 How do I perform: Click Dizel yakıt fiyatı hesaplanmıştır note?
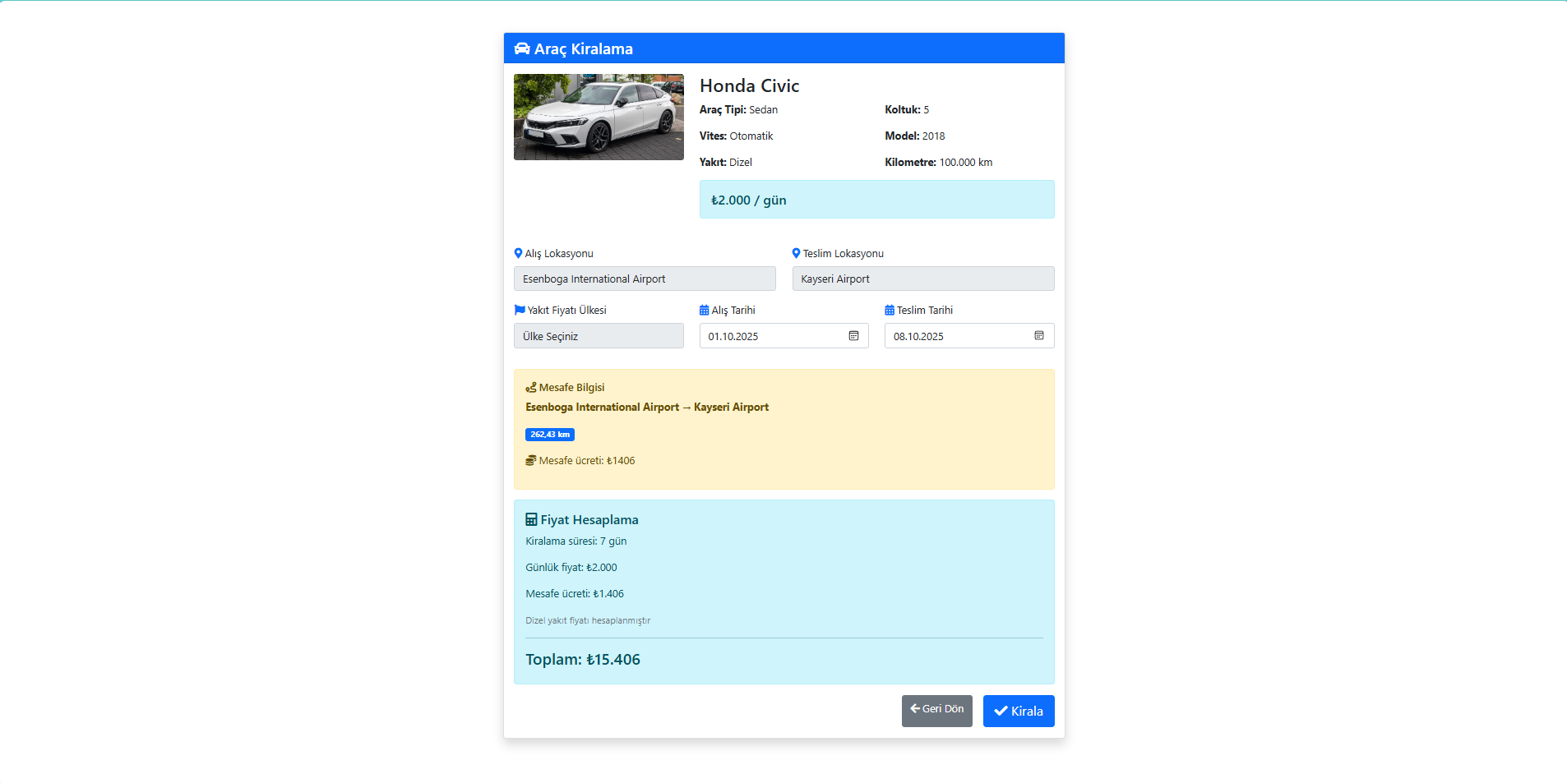click(x=588, y=620)
